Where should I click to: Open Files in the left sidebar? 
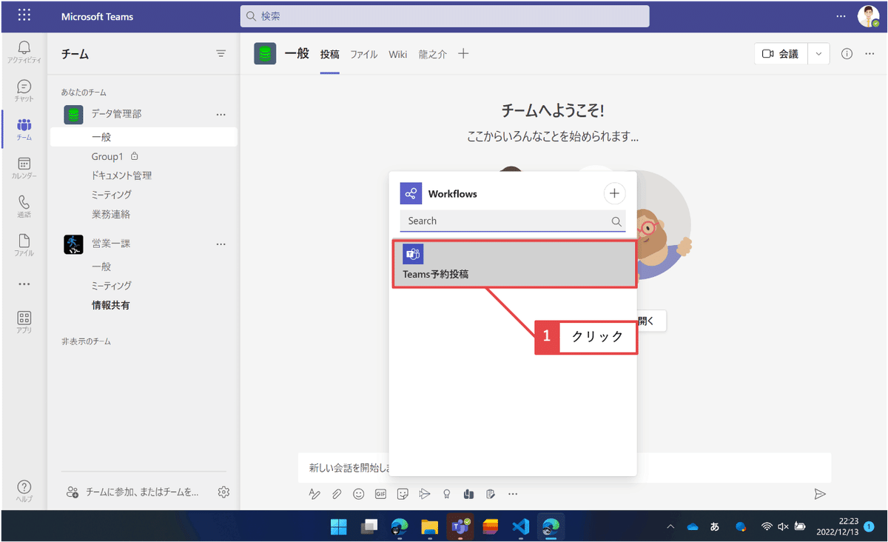pyautogui.click(x=24, y=245)
